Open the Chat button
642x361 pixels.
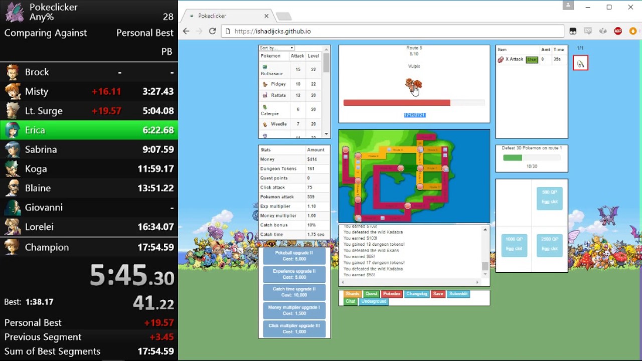[351, 301]
